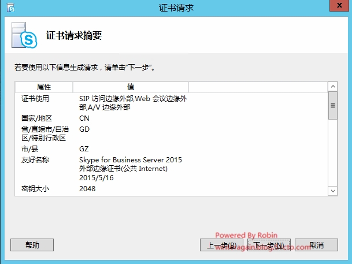
Task: Click the 属性 column header
Action: 44,87
